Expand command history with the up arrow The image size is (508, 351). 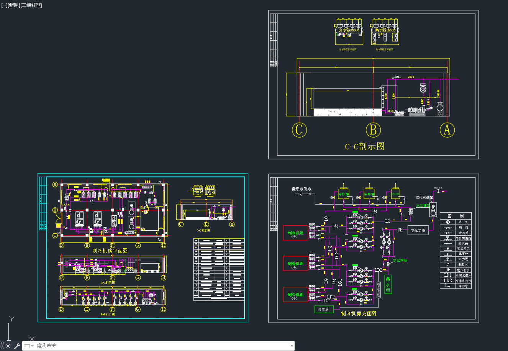(292, 346)
